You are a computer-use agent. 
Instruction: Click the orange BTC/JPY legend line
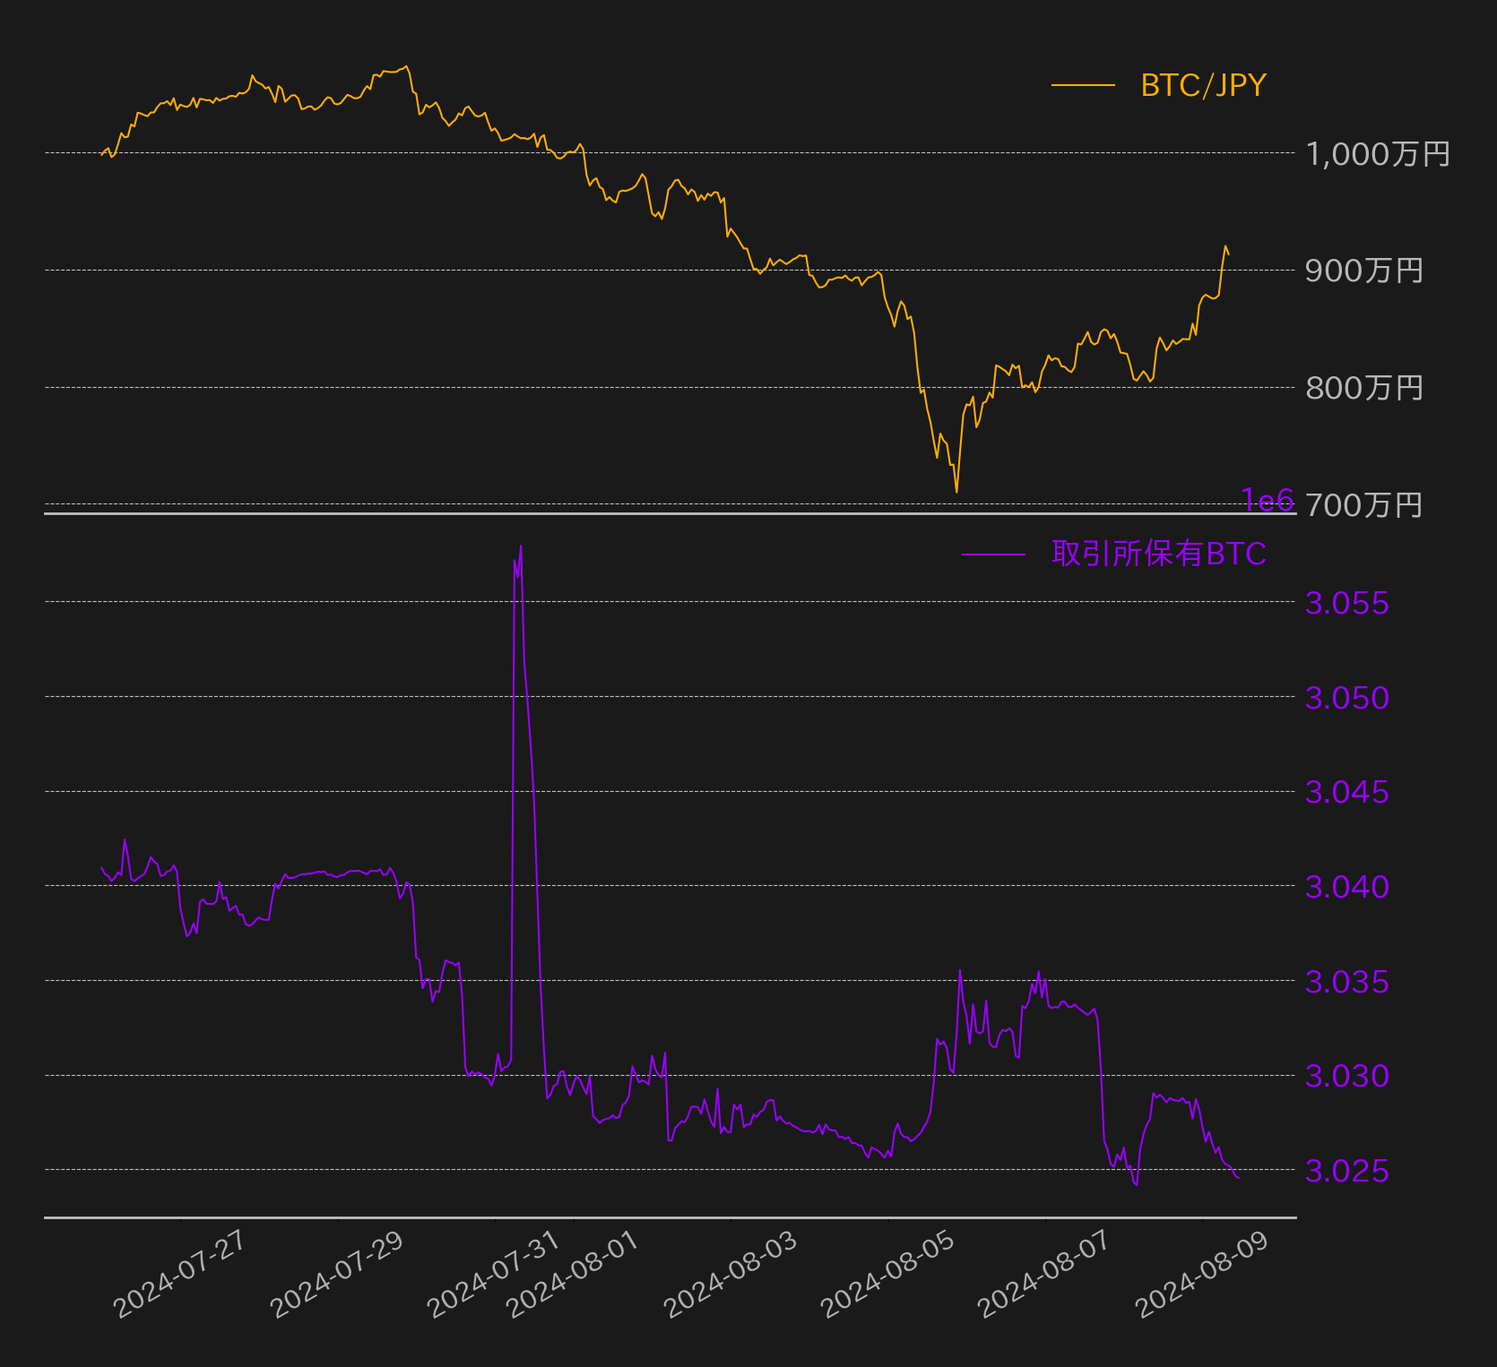click(x=1083, y=85)
